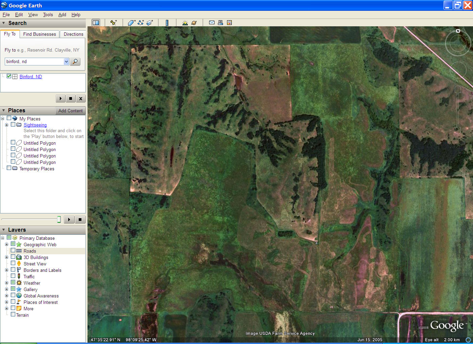Screen dimensions: 473x344
Task: Collapse the Search panel header triangle
Action: [4, 23]
